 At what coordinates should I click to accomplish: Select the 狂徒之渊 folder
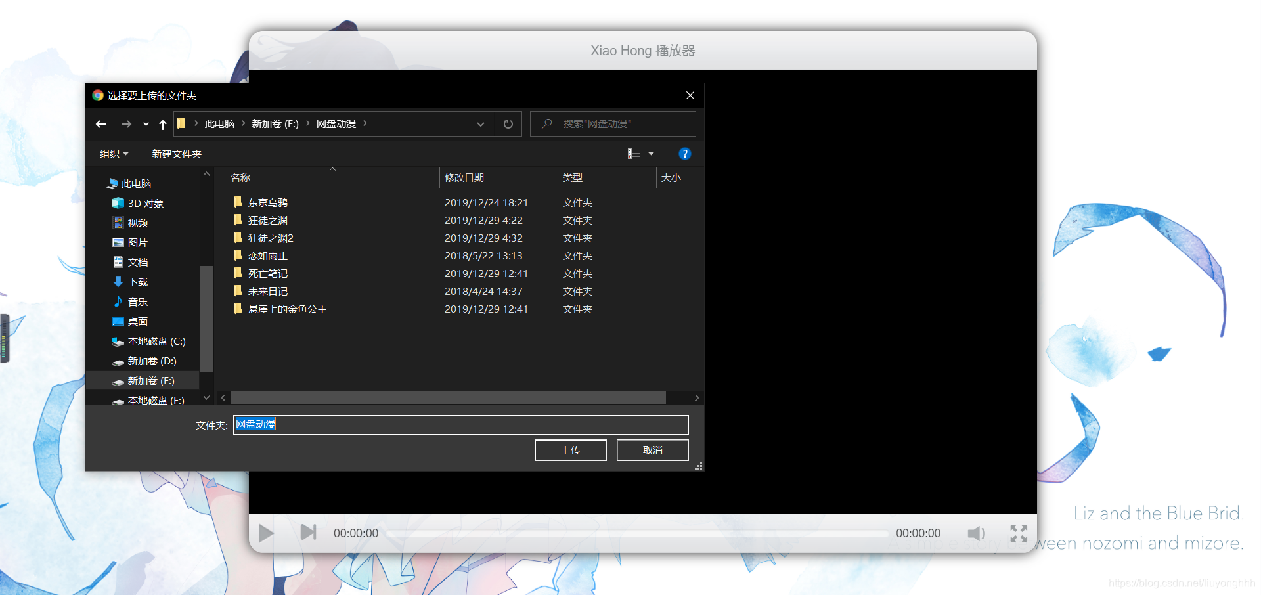[267, 221]
